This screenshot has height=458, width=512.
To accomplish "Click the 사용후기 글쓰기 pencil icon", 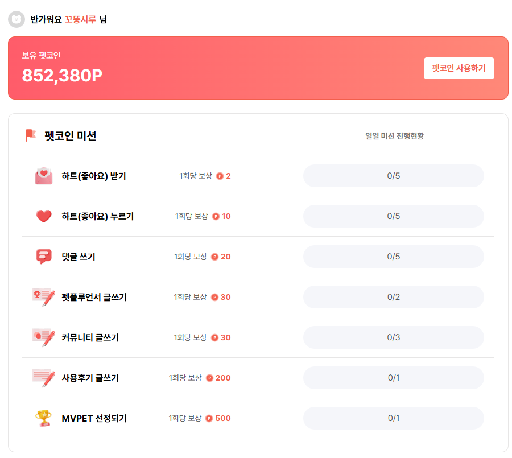I will [x=44, y=378].
